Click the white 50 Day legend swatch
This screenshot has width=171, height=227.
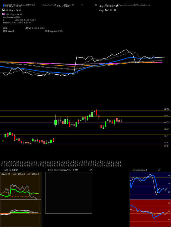(4, 10)
